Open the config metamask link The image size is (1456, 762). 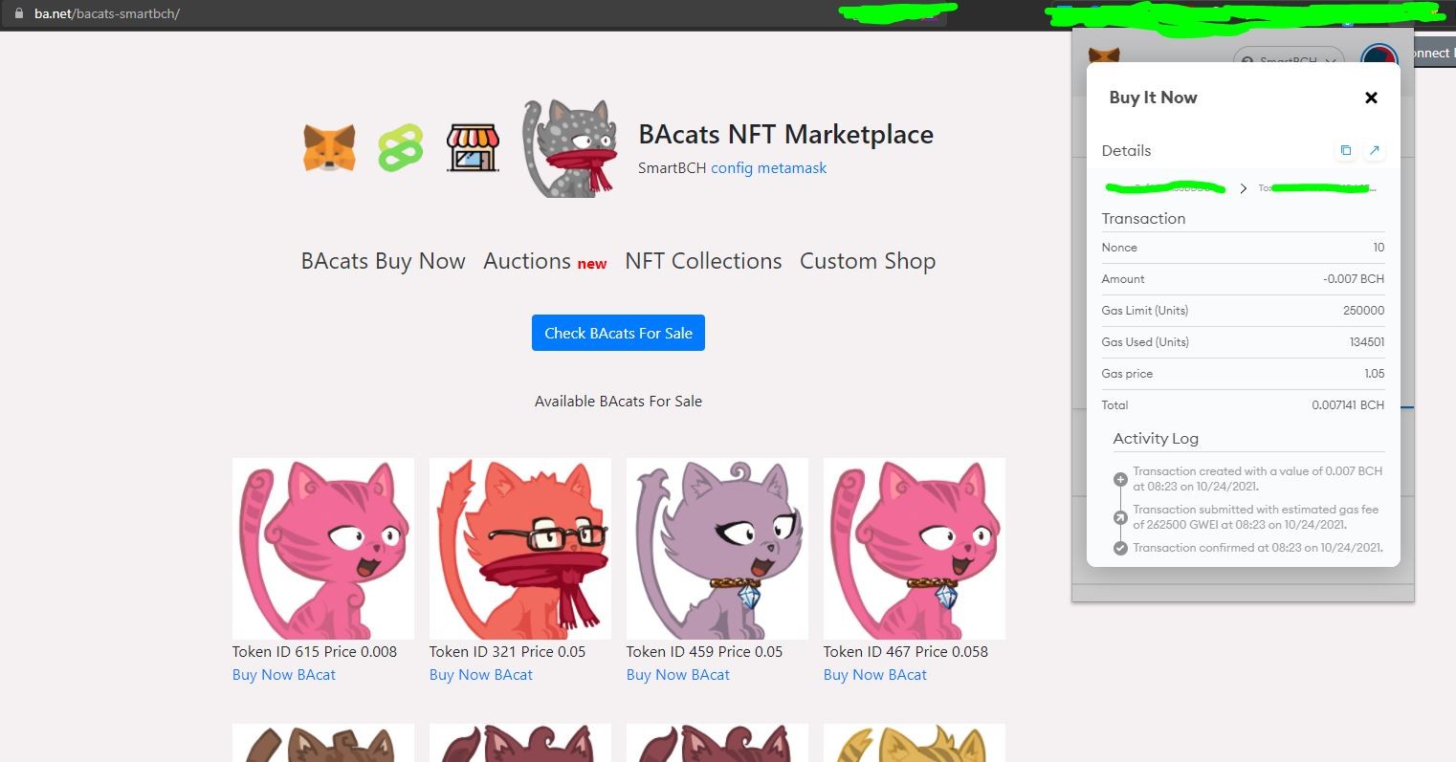point(768,168)
